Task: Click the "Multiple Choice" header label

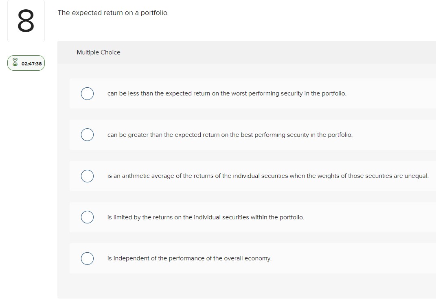Action: pos(99,52)
